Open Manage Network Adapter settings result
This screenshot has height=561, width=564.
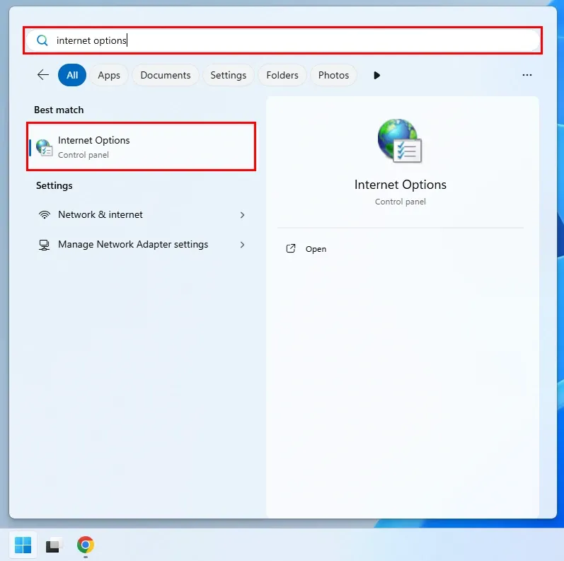[x=141, y=245]
